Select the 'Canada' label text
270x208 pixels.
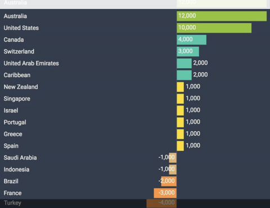tap(13, 40)
